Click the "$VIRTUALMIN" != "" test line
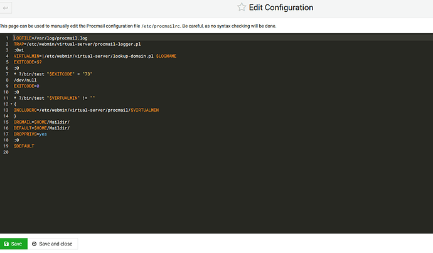 55,98
